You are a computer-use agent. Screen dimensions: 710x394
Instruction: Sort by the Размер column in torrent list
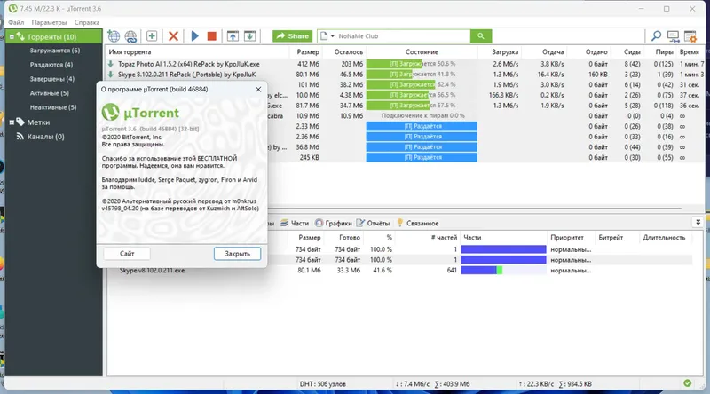click(x=308, y=52)
